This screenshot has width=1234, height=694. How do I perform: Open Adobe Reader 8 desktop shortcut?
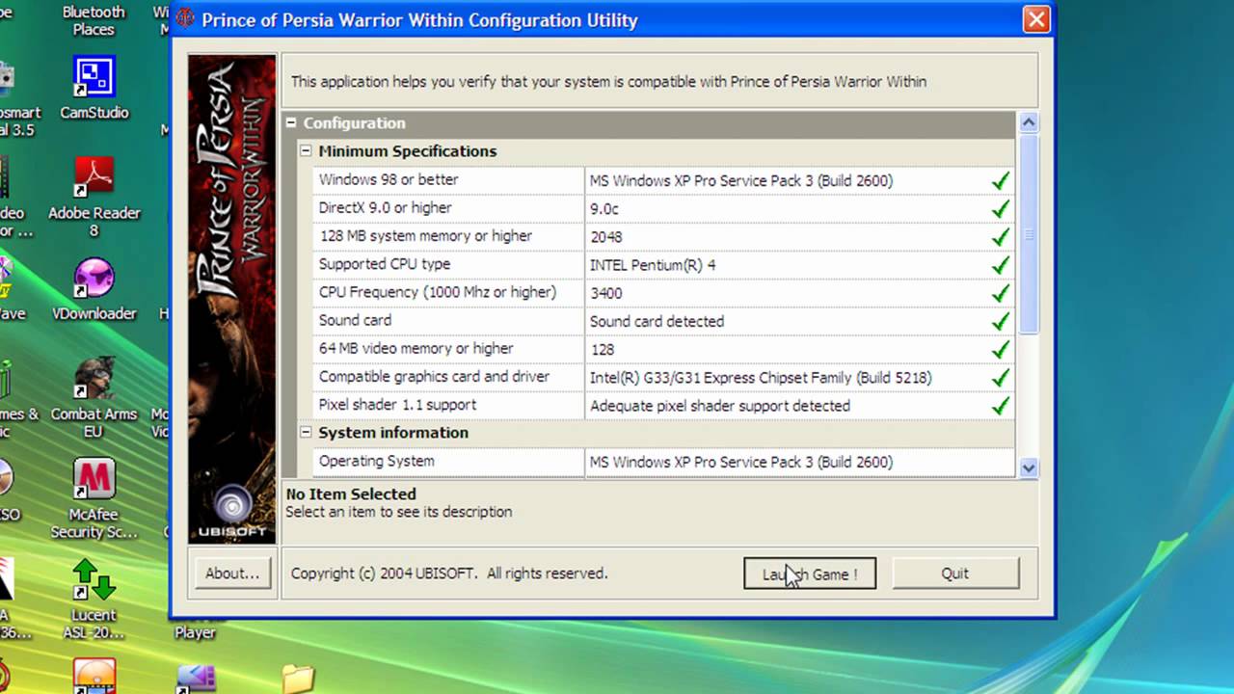tap(94, 179)
